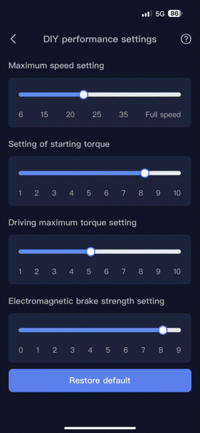Tap the back arrow icon
The height and width of the screenshot is (433, 200).
(13, 39)
